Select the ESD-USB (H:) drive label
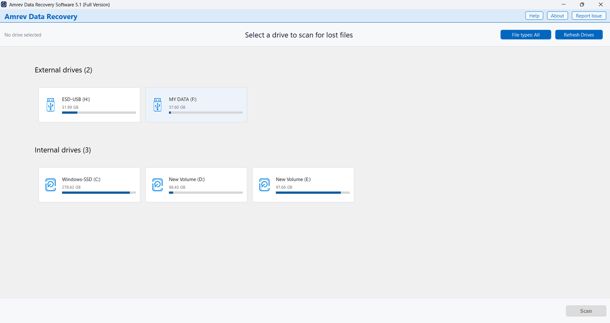Image resolution: width=610 pixels, height=323 pixels. [x=76, y=99]
